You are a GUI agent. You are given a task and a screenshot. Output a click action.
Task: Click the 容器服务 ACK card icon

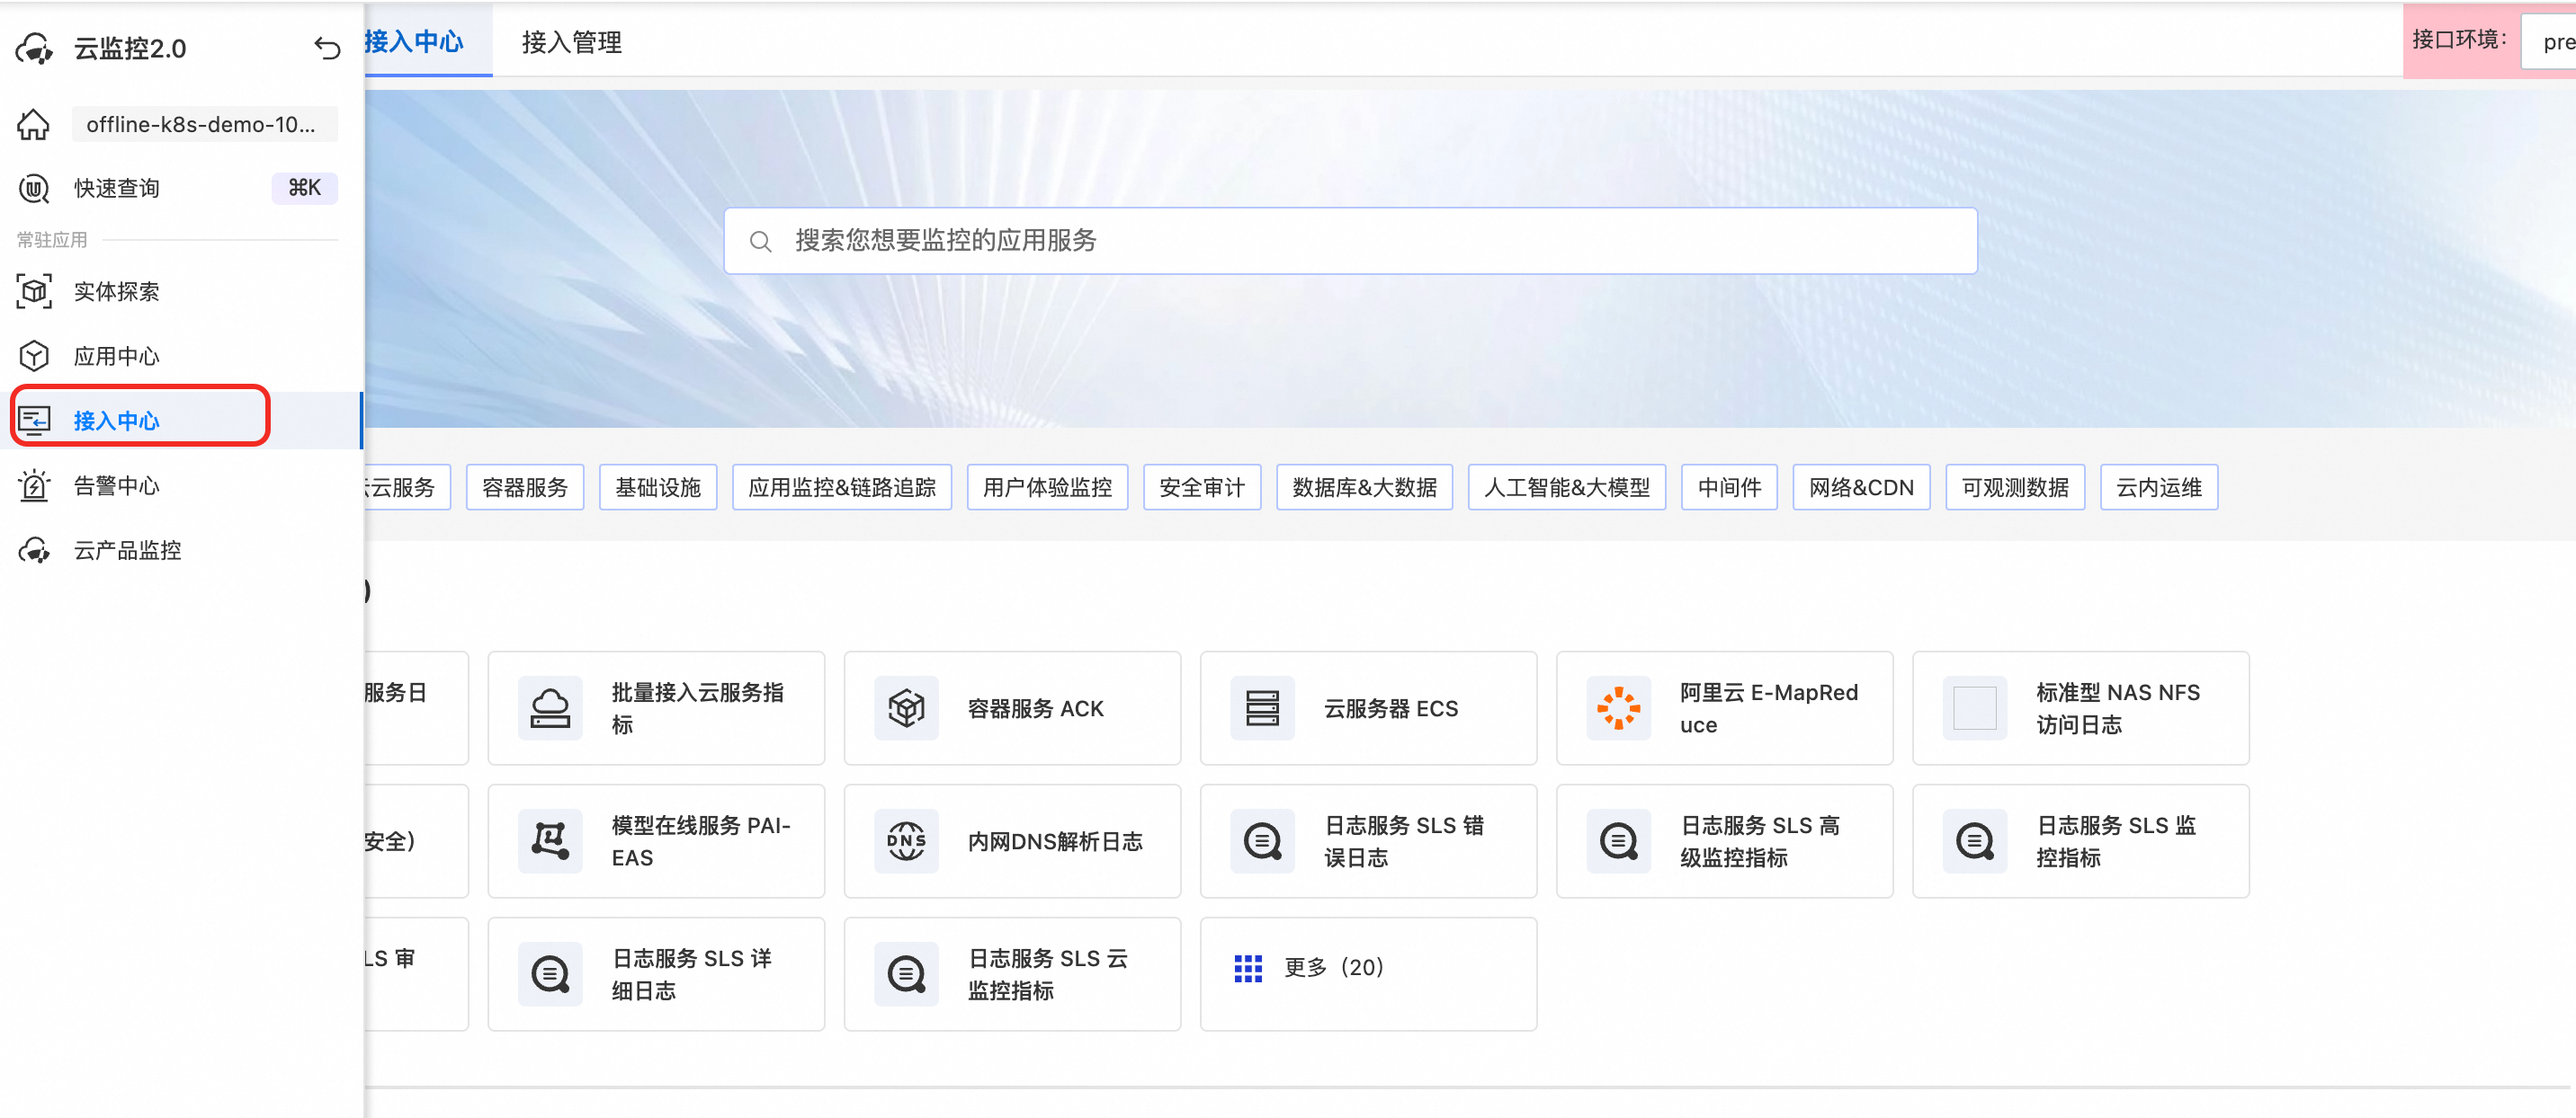point(906,708)
